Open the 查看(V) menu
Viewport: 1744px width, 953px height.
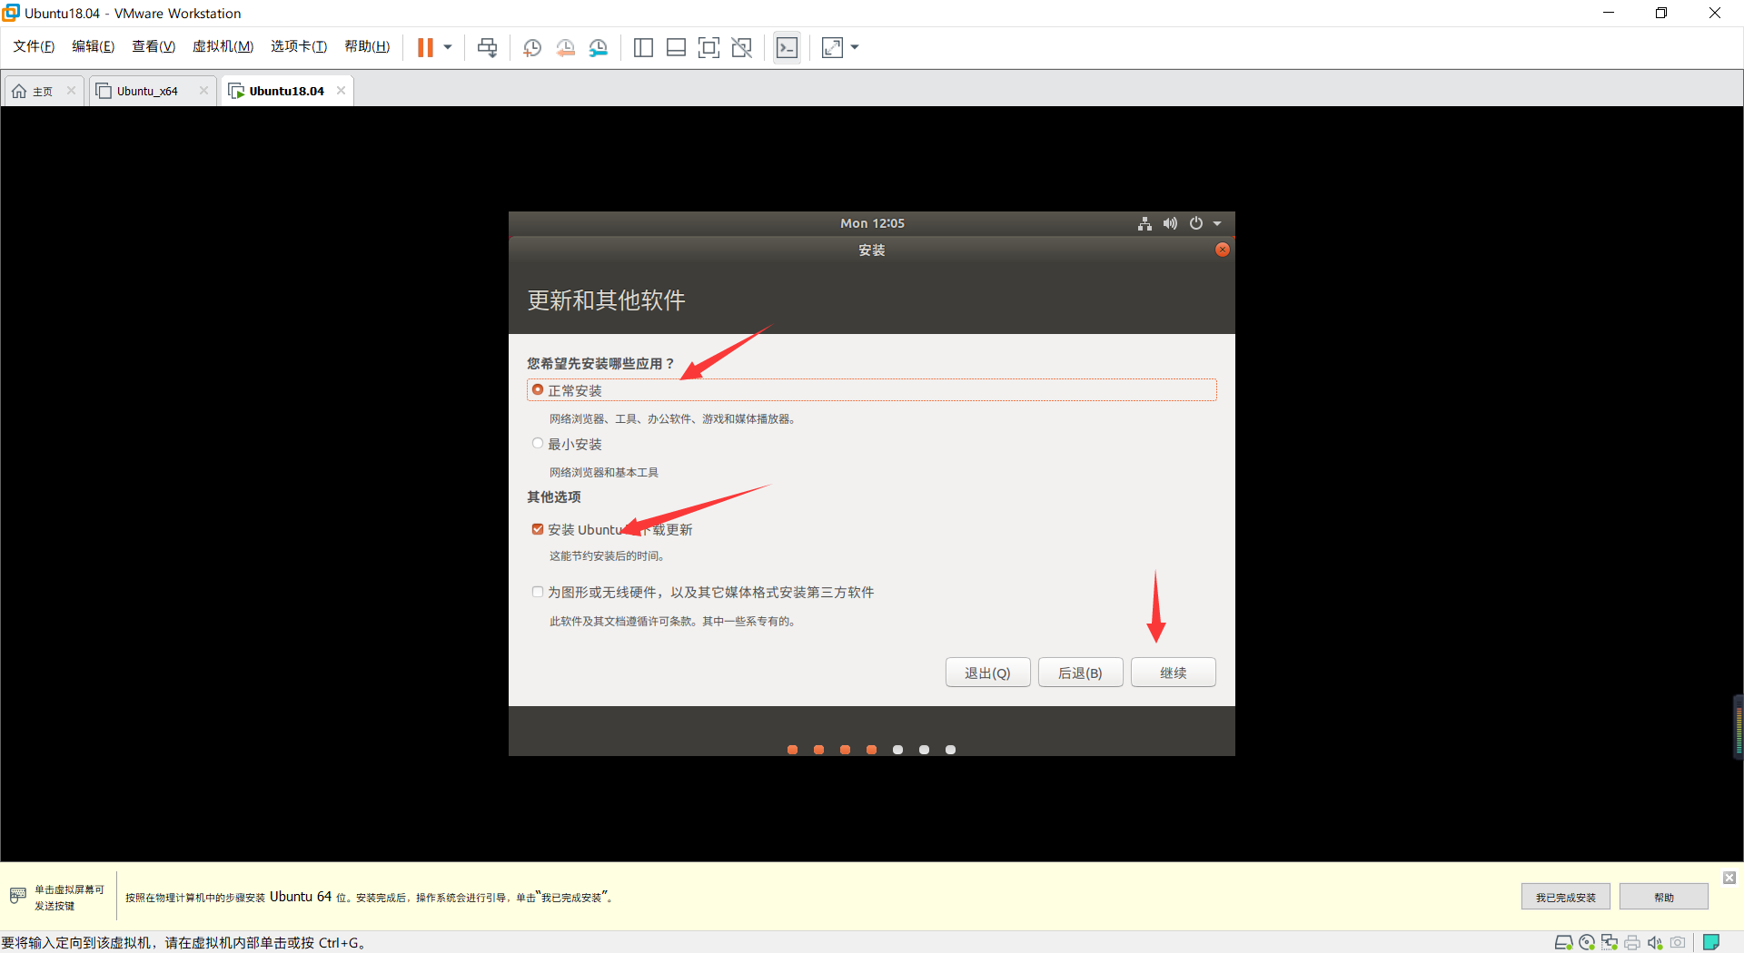154,46
